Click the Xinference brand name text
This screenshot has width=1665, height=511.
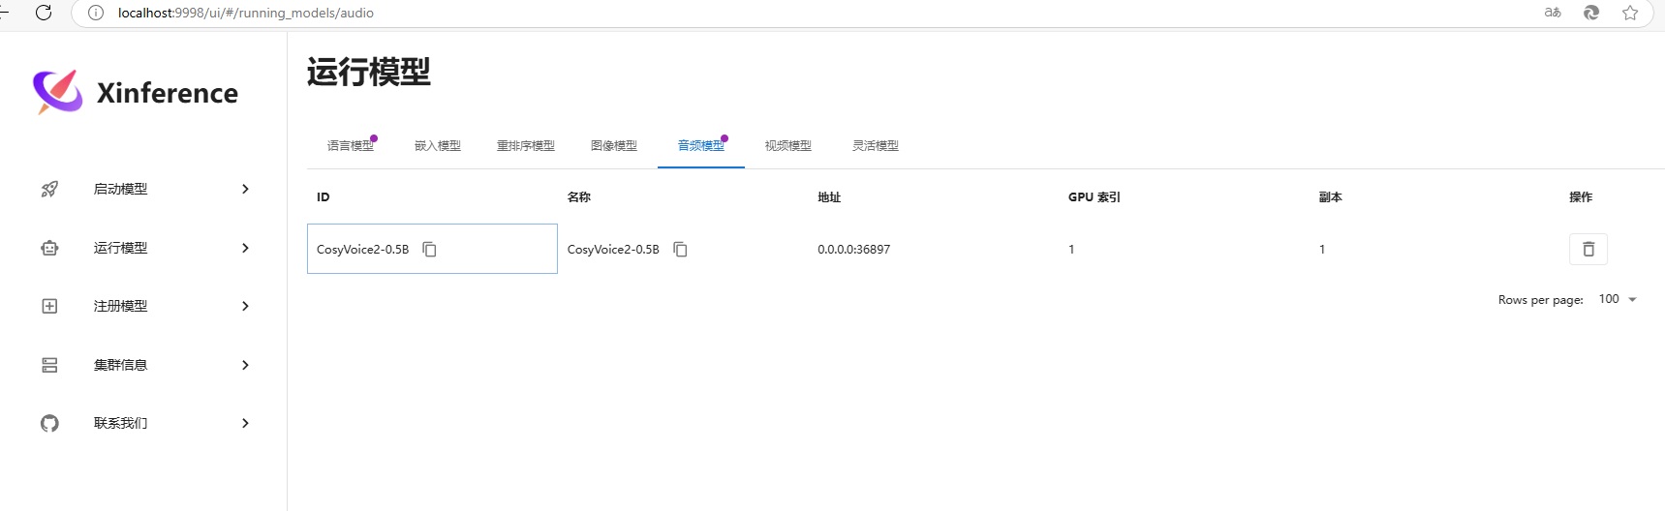(168, 93)
